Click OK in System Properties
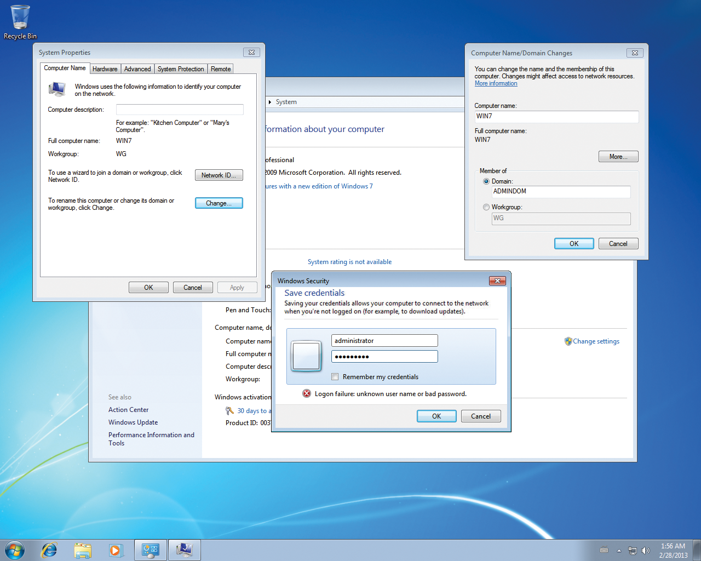Image resolution: width=701 pixels, height=561 pixels. pos(148,288)
